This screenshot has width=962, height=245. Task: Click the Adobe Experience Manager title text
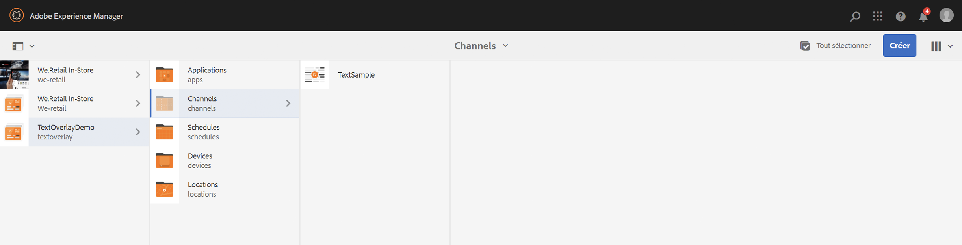coord(76,16)
